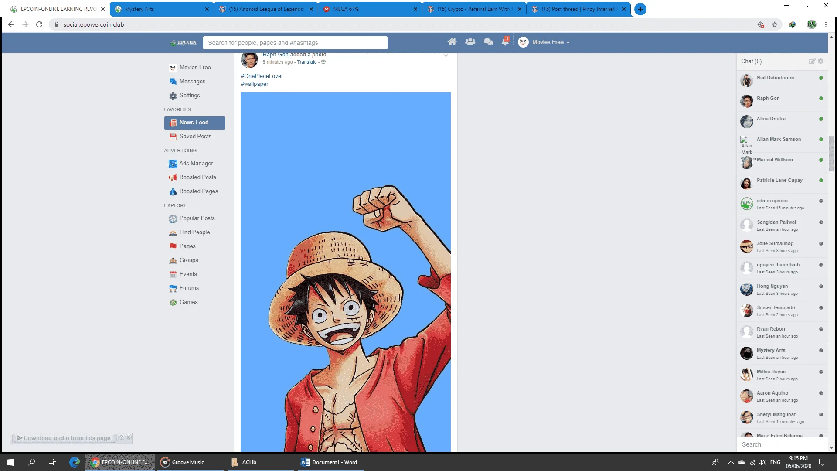This screenshot has height=471, width=837.
Task: Open chat with Jolie Sumalinog
Action: tap(782, 246)
